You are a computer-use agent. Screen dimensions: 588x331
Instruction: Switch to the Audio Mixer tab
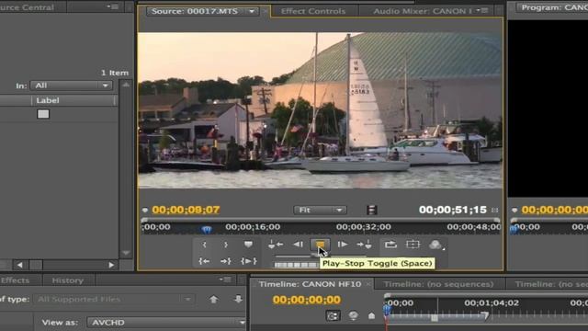point(423,11)
